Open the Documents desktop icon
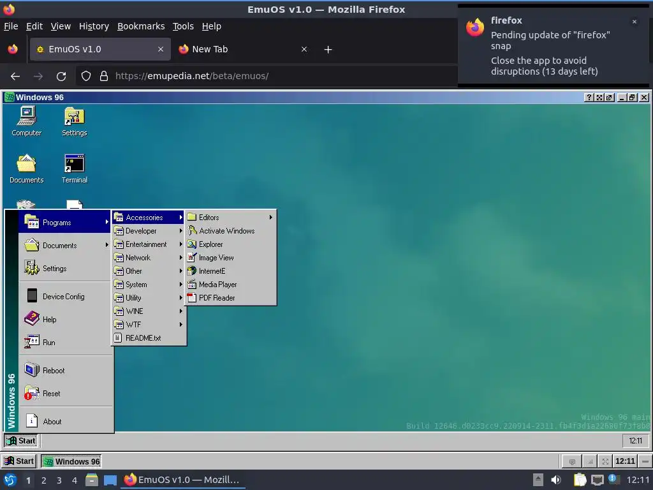The image size is (653, 490). (27, 168)
